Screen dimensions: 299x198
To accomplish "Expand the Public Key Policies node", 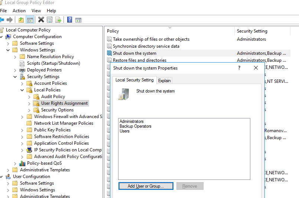I will tap(22, 130).
